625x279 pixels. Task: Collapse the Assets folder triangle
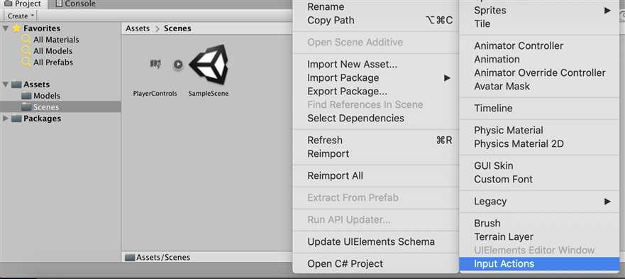click(6, 84)
